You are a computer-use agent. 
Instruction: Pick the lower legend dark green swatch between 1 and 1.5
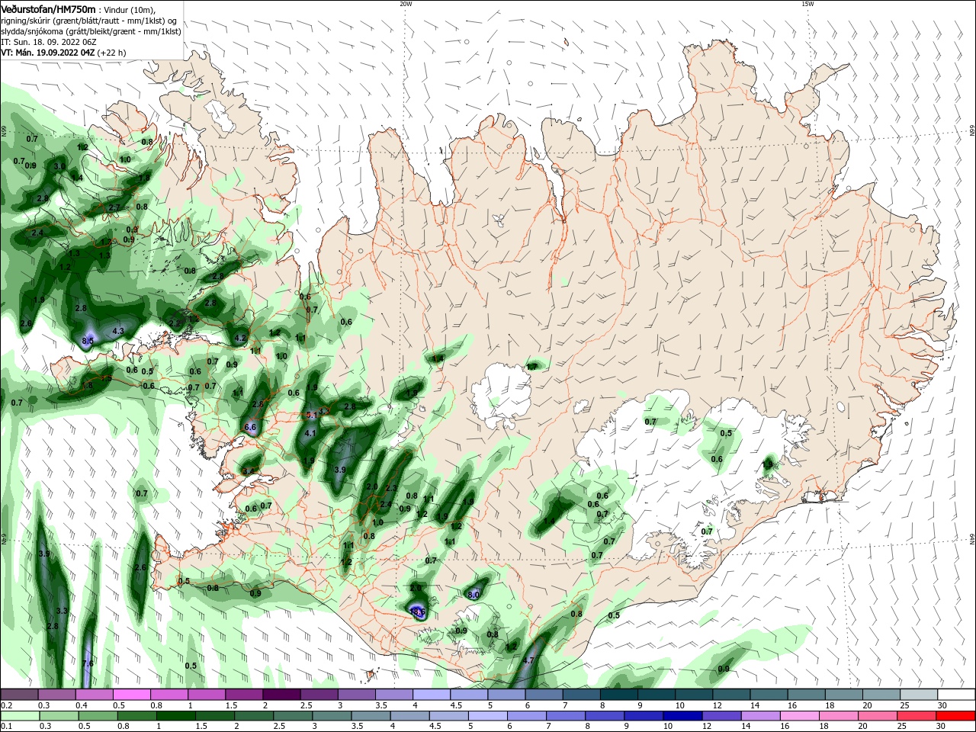click(x=176, y=716)
